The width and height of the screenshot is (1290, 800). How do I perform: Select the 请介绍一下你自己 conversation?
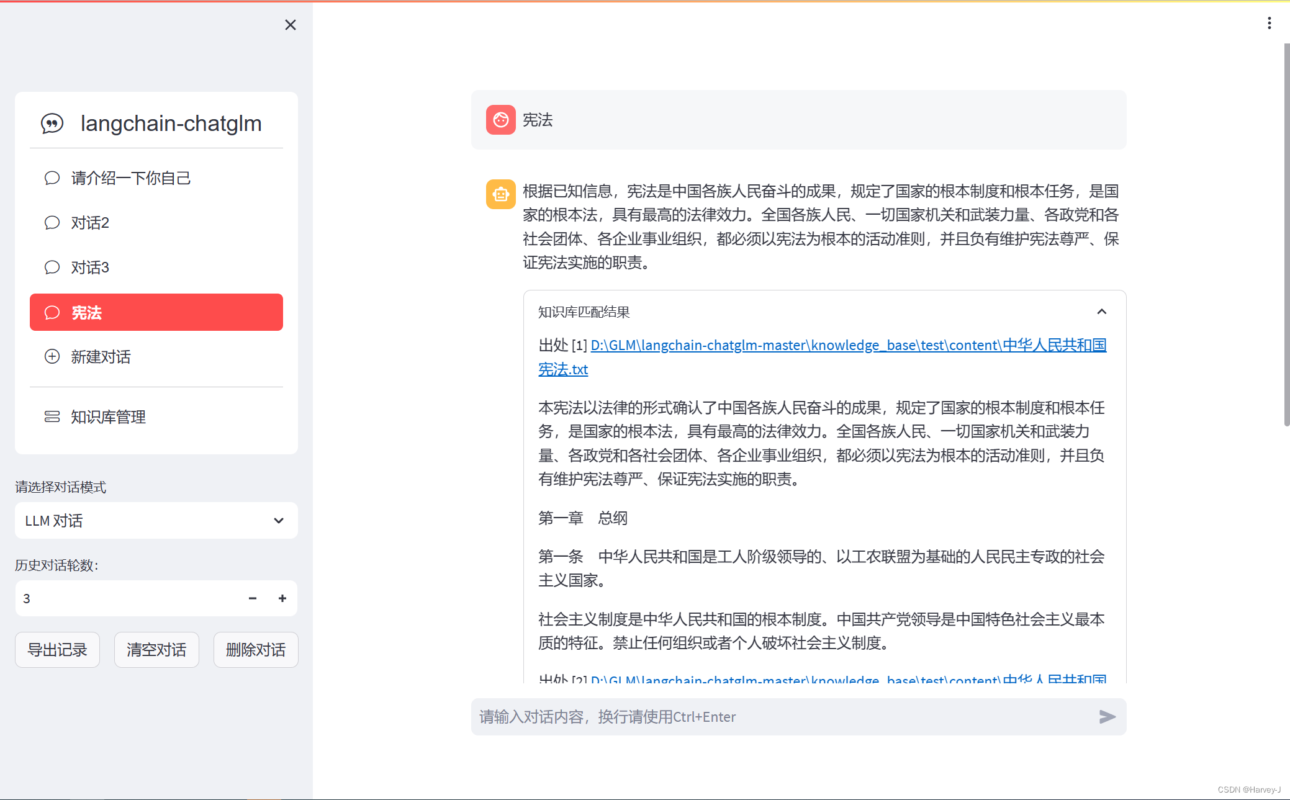[x=130, y=178]
